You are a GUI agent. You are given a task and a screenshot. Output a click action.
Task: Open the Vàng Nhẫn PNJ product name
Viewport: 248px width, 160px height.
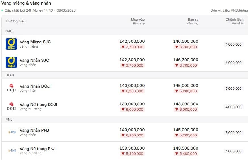34,130
